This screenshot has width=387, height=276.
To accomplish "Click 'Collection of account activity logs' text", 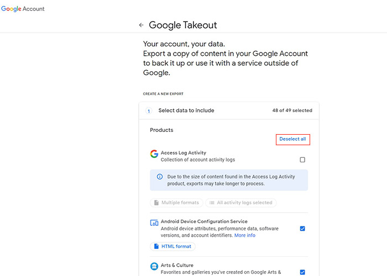I will 198,160.
